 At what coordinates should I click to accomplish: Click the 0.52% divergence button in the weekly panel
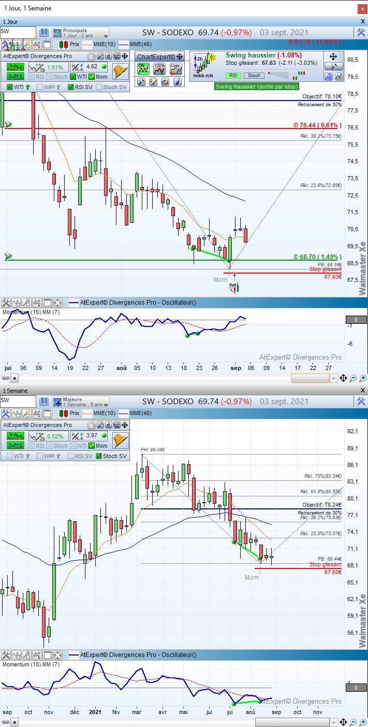coord(48,436)
